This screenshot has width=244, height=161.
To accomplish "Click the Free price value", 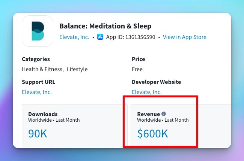I will (137, 69).
